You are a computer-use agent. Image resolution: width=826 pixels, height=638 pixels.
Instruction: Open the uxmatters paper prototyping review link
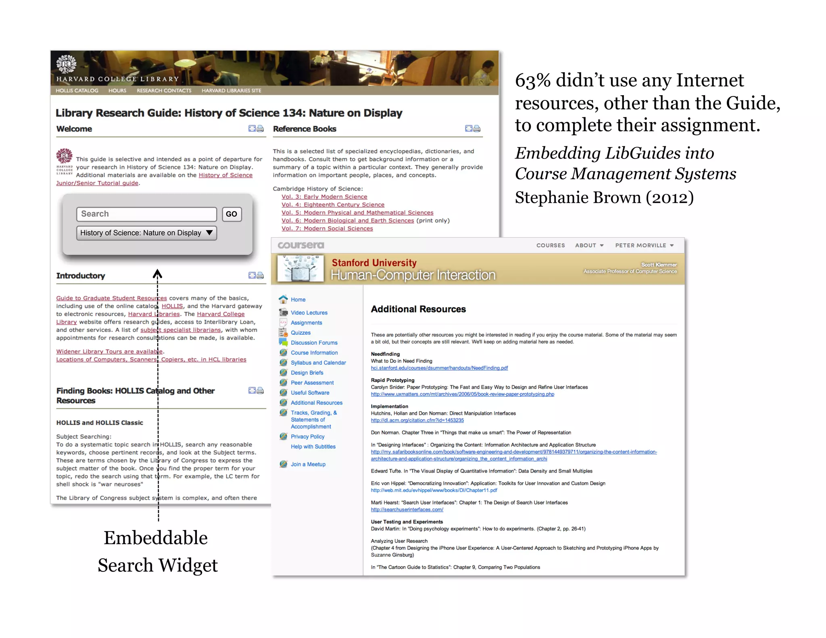463,394
